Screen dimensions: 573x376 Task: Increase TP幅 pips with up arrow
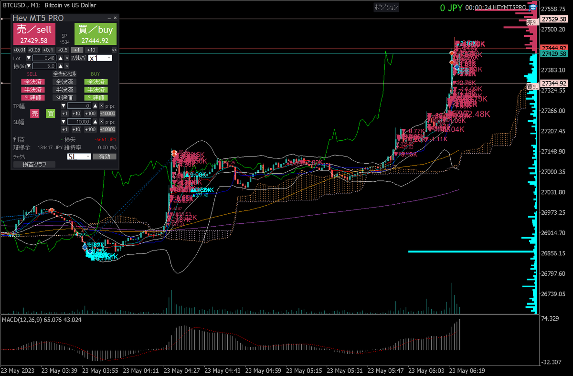coord(95,105)
